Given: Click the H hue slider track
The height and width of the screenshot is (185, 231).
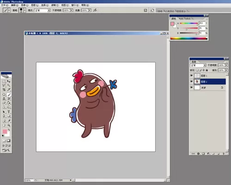Looking at the screenshot, I should (x=188, y=24).
